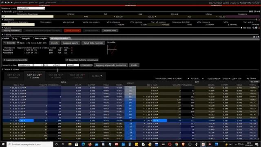Select the SEP 24 '21 expiry tab
Screen dimensions: 261x147
(34, 76)
